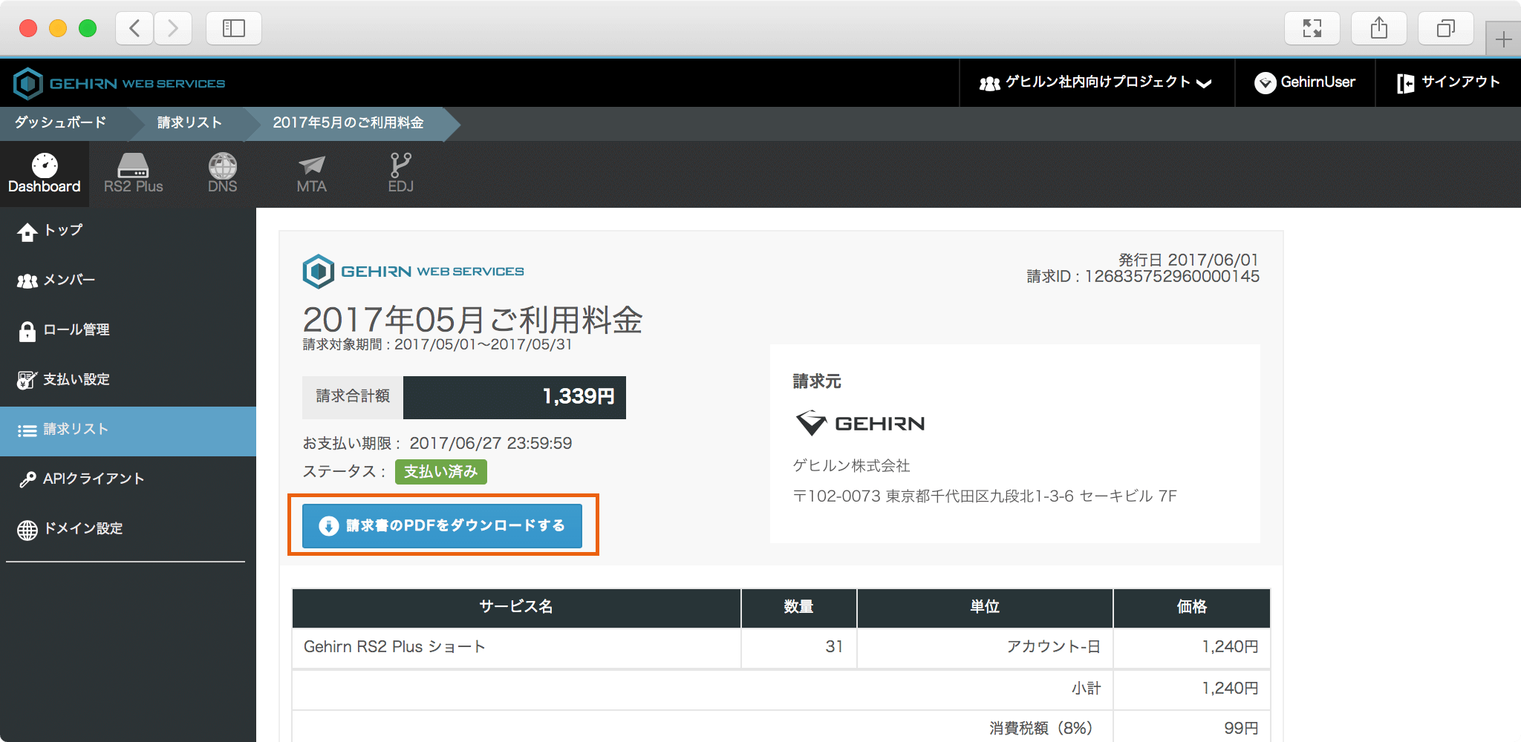
Task: Open APIクライアント in the sidebar
Action: point(93,479)
